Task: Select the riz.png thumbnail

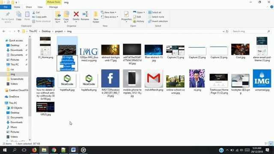Action: [x=197, y=78]
